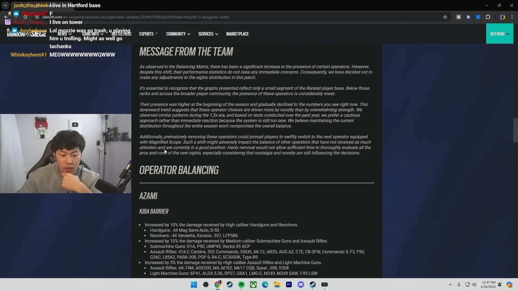The height and width of the screenshot is (291, 518).
Task: Show hidden system tray icons
Action: (450, 285)
